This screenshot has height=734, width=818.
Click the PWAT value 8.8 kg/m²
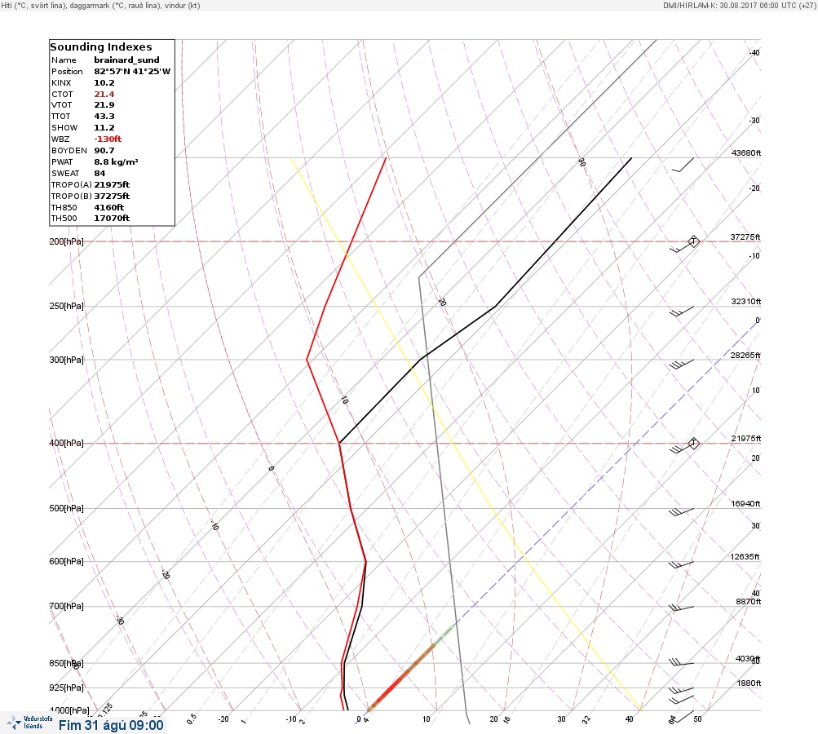coord(117,162)
